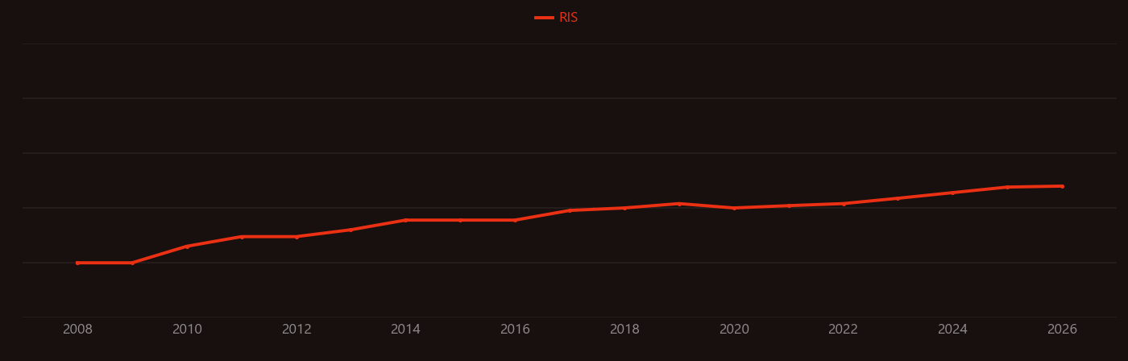This screenshot has width=1128, height=361.
Task: Select the RIS data point at 2019
Action: click(679, 204)
